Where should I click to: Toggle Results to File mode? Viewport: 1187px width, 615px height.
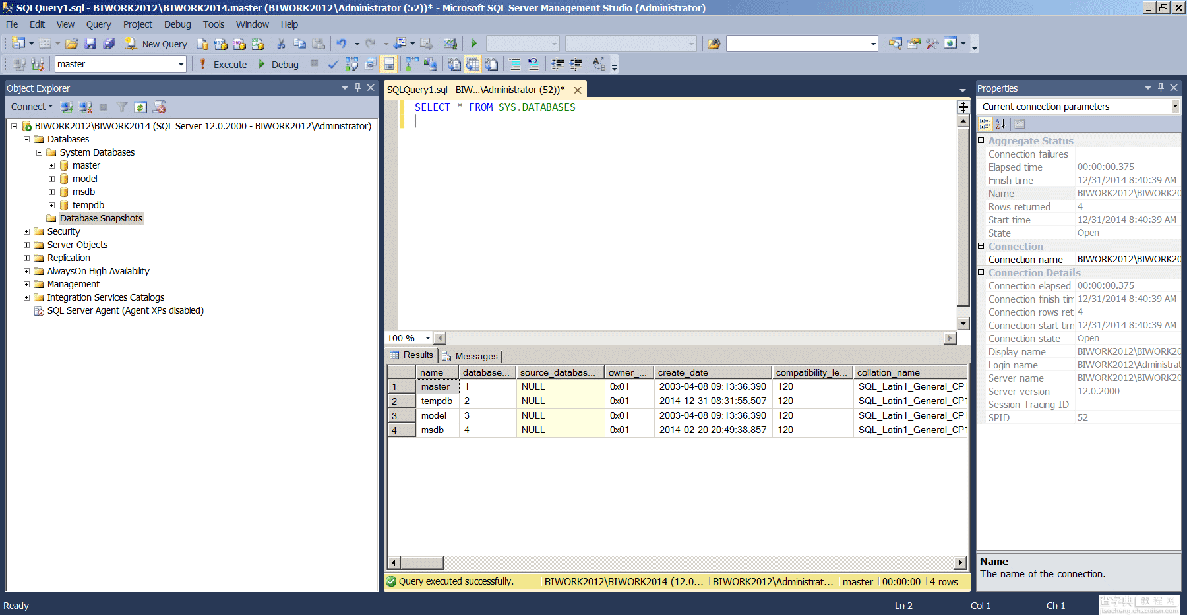click(491, 64)
